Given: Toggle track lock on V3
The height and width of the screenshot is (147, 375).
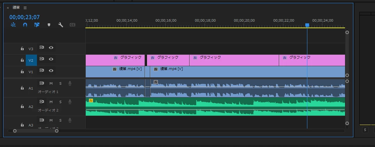Looking at the screenshot, I should pos(22,49).
